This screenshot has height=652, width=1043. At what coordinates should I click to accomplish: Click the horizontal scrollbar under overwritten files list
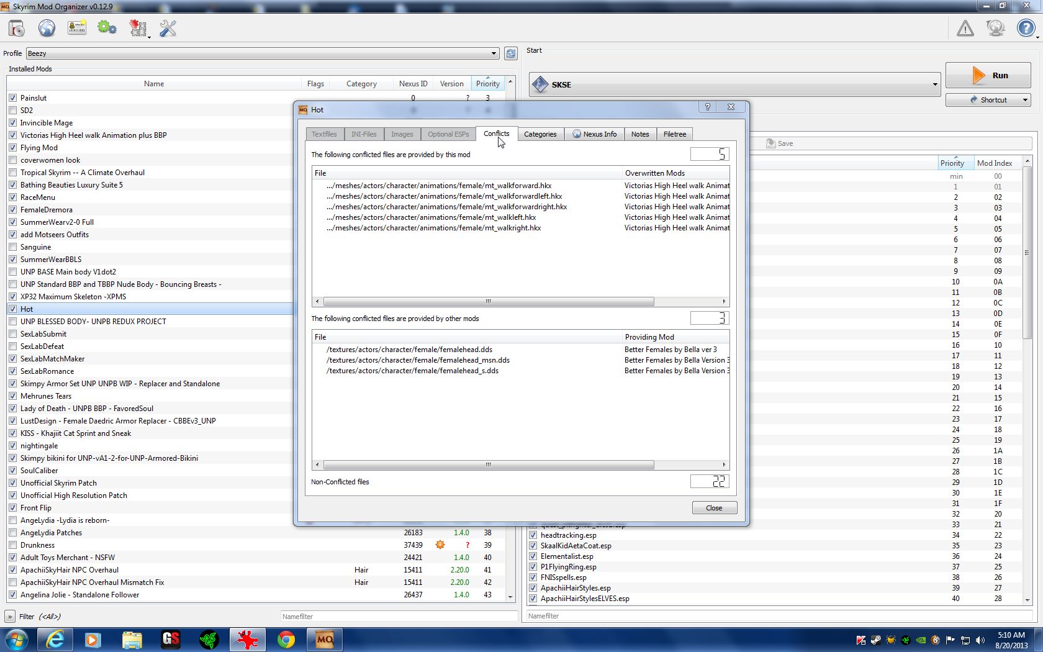coord(488,302)
